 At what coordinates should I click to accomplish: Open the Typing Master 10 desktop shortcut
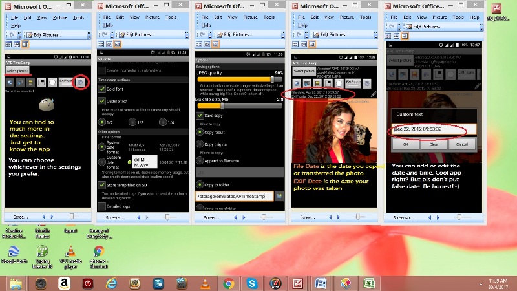coord(41,253)
